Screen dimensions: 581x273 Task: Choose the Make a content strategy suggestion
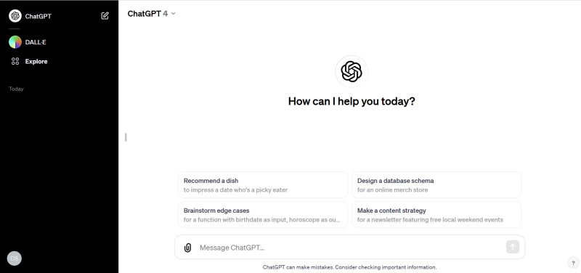pos(436,215)
